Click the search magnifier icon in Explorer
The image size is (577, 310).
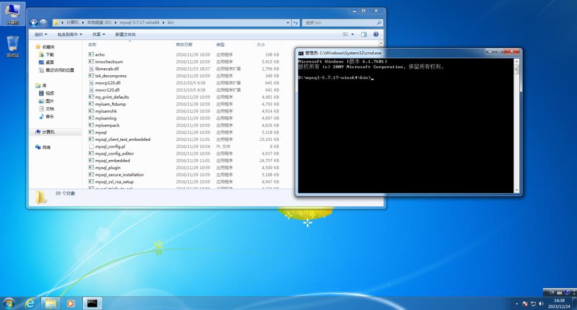(379, 23)
